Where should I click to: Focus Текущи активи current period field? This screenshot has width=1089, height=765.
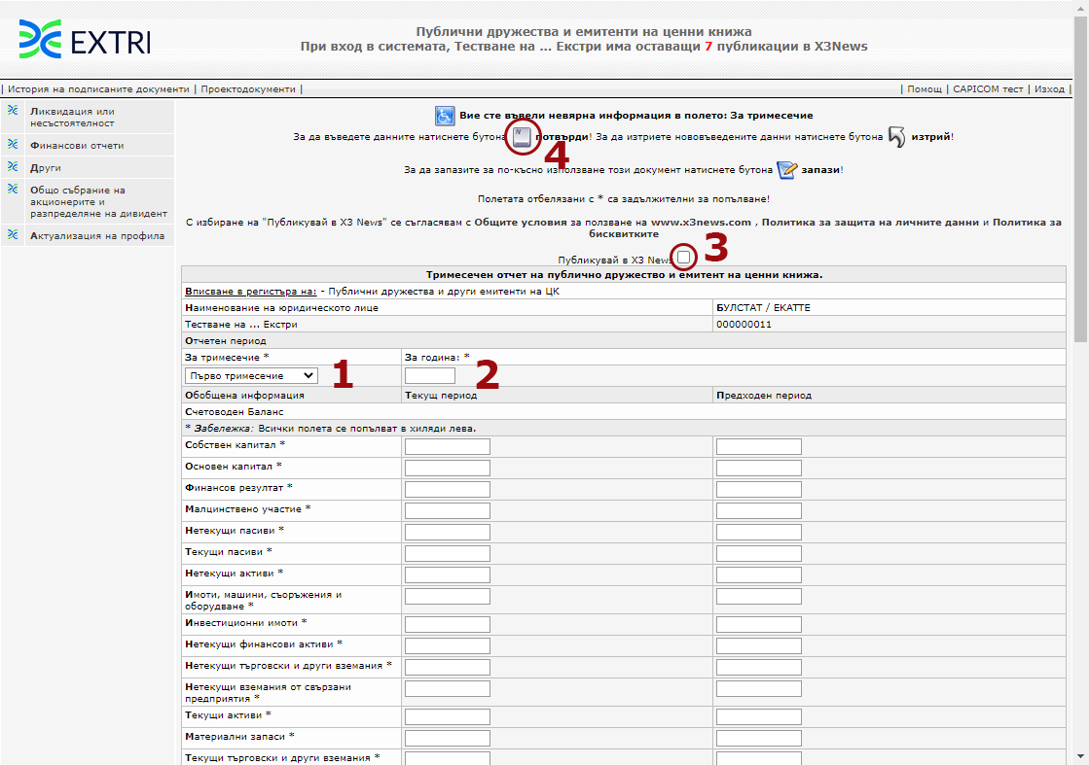point(448,716)
